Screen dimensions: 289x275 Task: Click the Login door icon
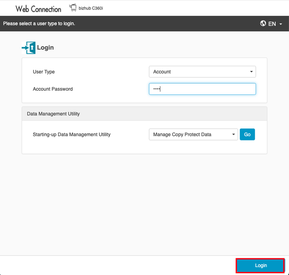pyautogui.click(x=29, y=48)
